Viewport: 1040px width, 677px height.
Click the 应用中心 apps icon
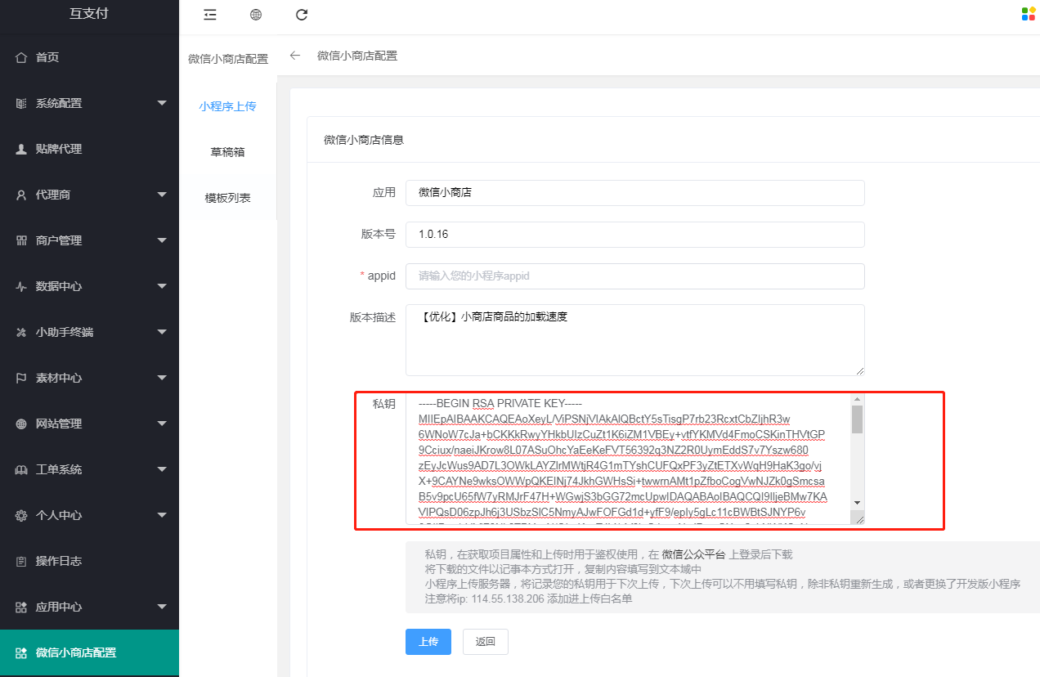21,607
